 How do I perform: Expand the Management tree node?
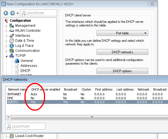pyautogui.click(x=7, y=26)
